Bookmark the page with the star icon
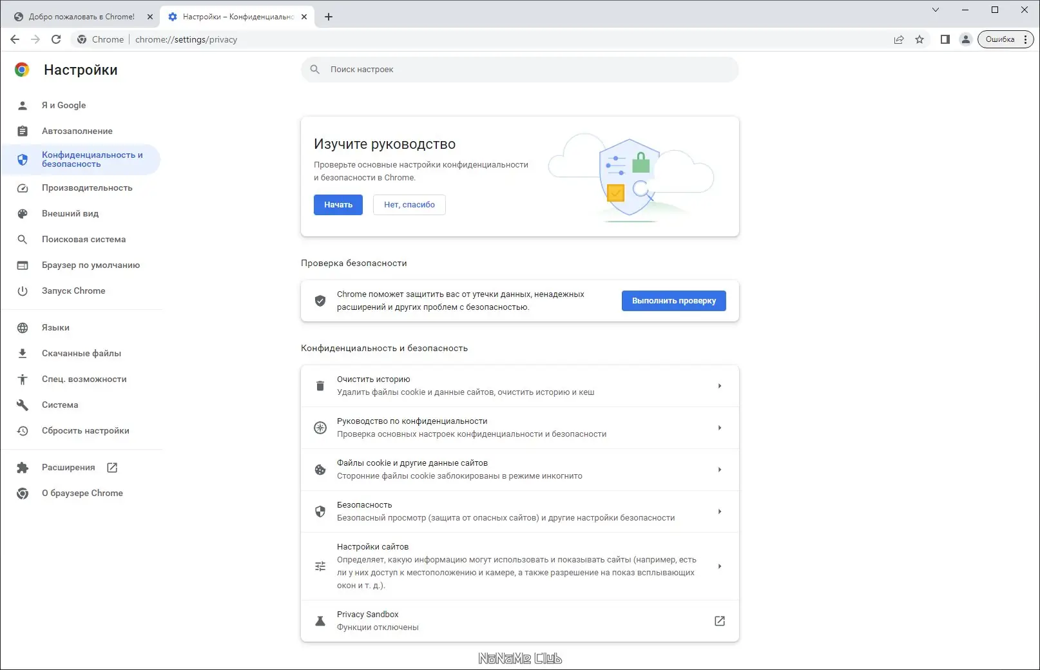 [920, 39]
